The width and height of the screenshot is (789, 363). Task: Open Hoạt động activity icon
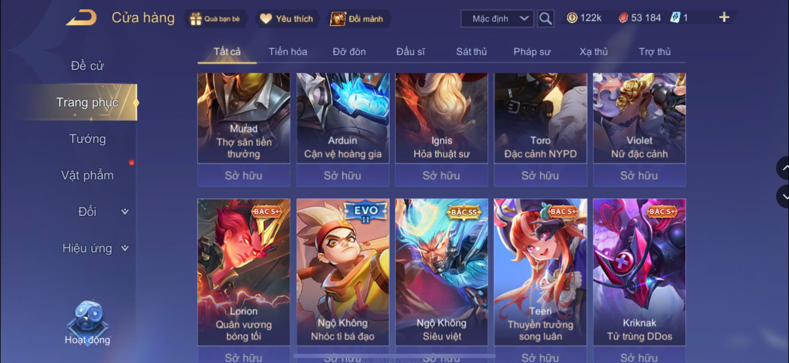[x=87, y=323]
